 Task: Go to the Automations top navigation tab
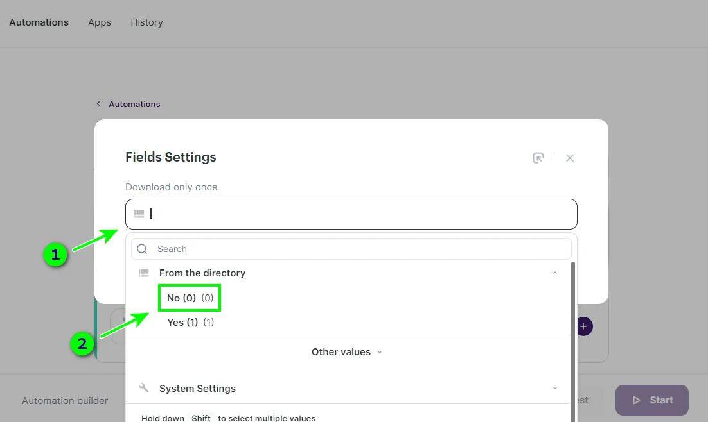[x=39, y=22]
